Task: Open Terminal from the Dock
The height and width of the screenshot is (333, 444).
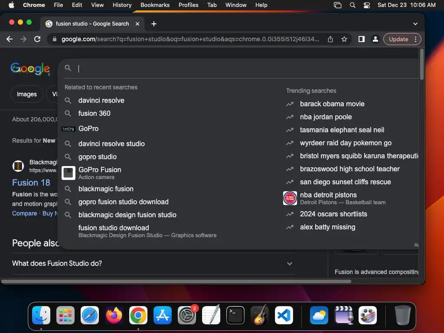Action: (235, 315)
